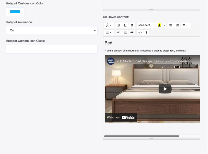Open the magic wand style menu
Screen dimensions: 208x154
coord(109,25)
